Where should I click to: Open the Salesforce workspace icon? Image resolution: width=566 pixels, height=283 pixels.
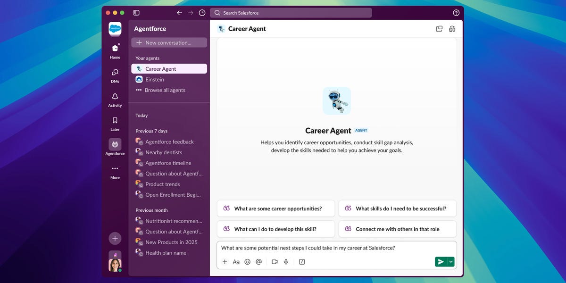pos(115,29)
